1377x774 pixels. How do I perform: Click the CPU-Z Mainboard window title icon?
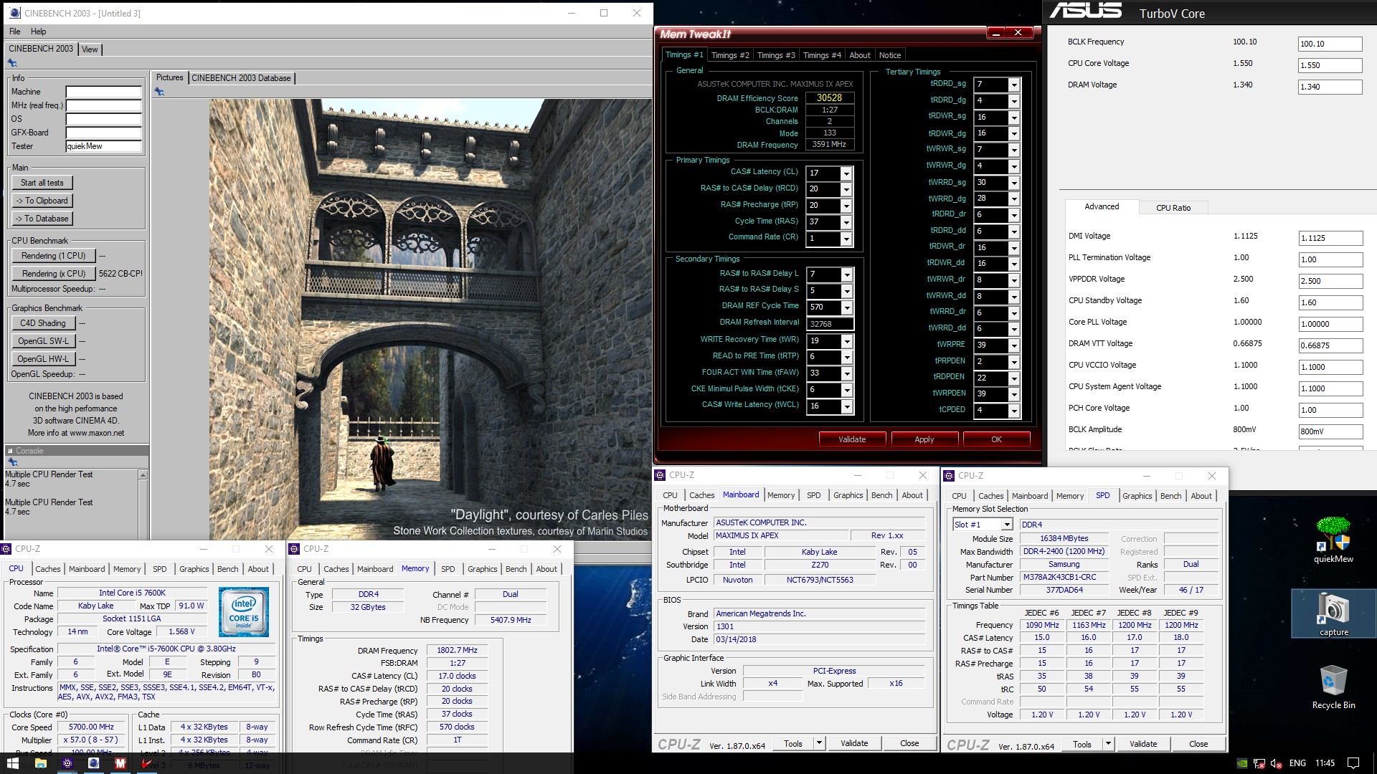pyautogui.click(x=661, y=475)
